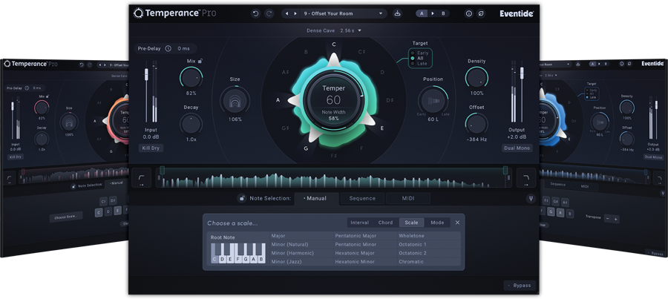The width and height of the screenshot is (668, 299).
Task: Click the tuning fork icon
Action: [x=531, y=199]
